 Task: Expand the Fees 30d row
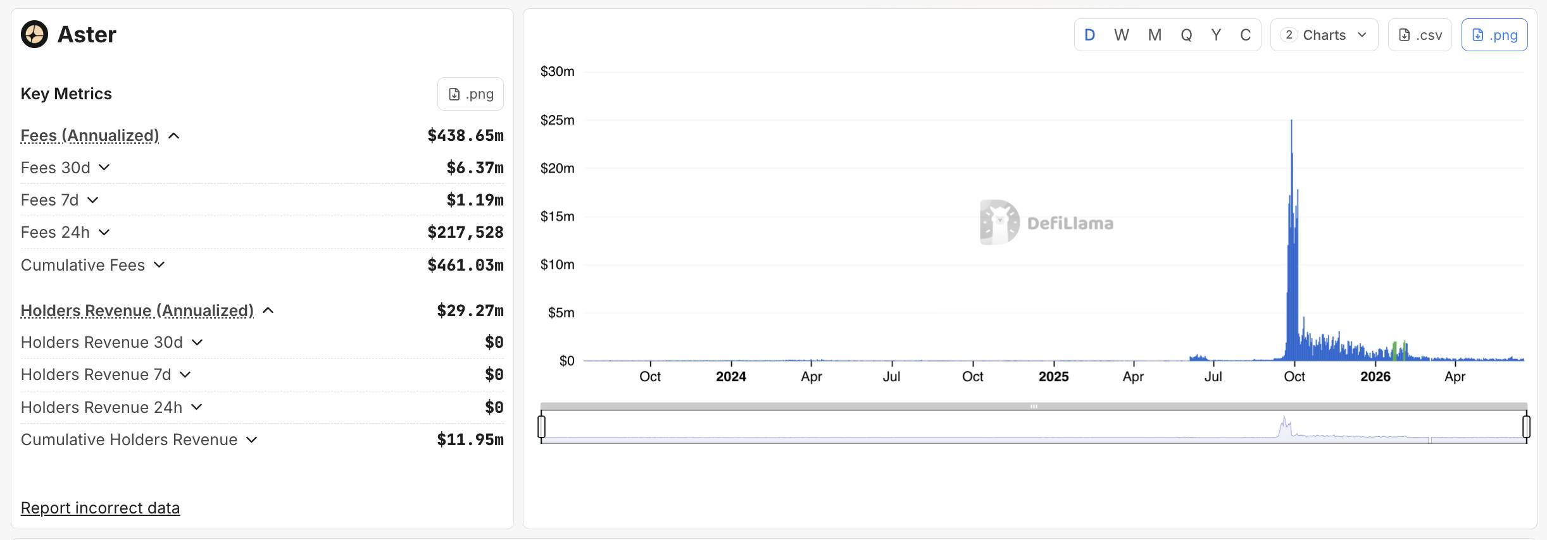pos(104,168)
